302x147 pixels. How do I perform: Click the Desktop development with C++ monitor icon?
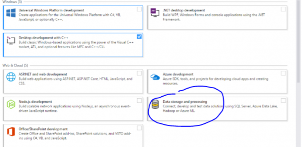coord(11,40)
